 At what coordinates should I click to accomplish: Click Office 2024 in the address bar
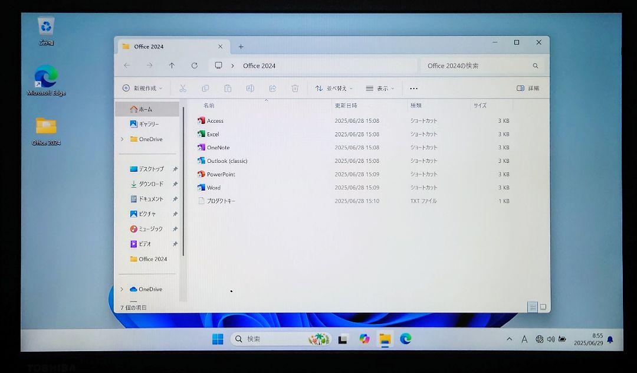(259, 66)
